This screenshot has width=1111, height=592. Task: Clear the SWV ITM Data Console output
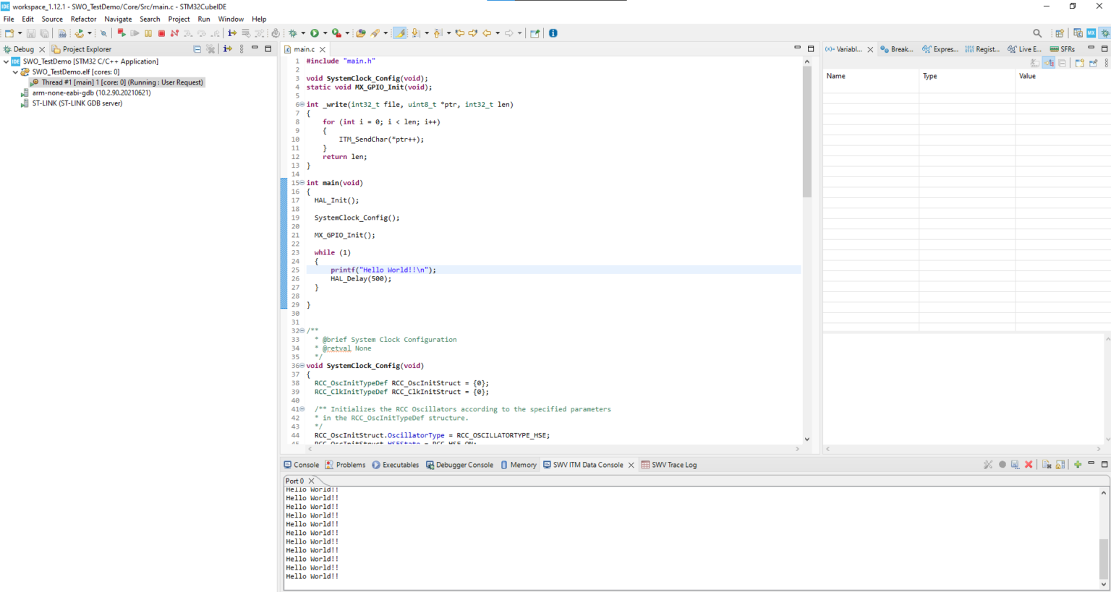[1028, 464]
